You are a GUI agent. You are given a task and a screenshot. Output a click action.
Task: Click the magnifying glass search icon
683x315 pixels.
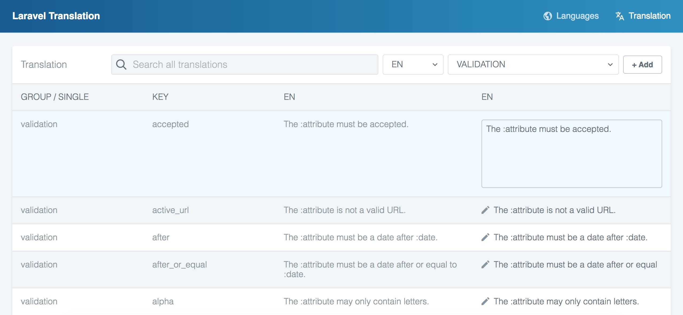coord(121,64)
